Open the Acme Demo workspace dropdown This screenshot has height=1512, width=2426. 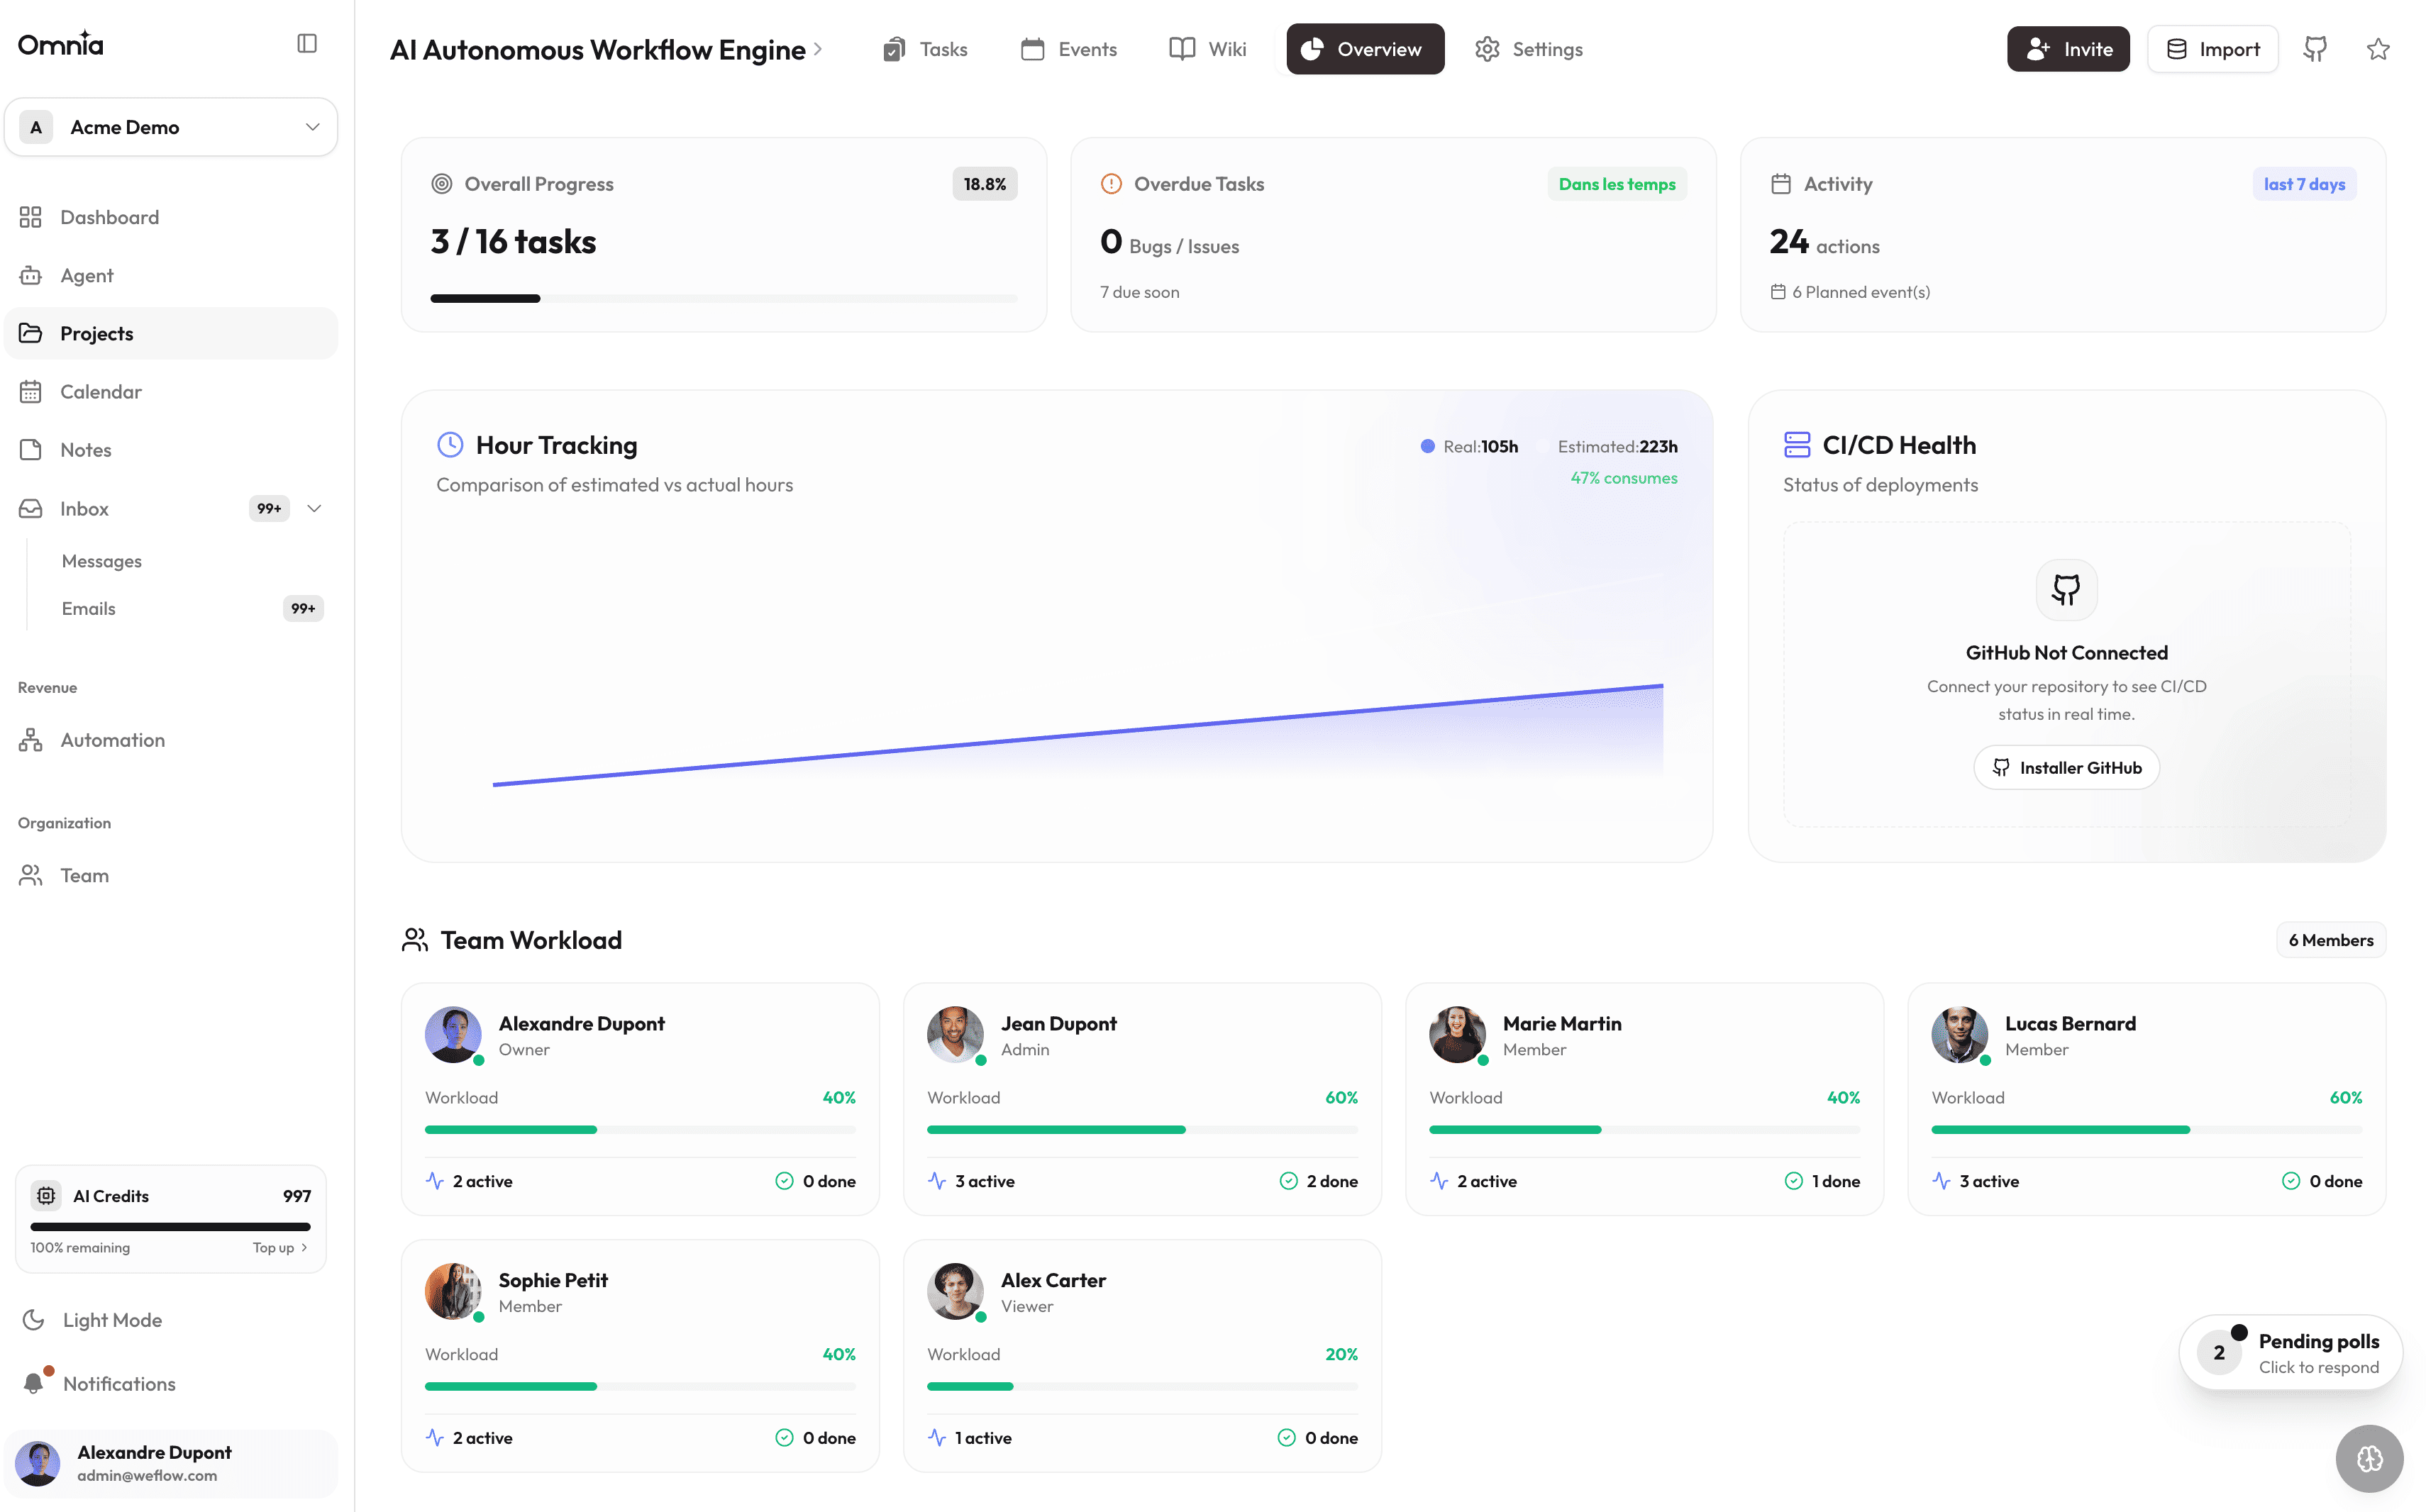[x=171, y=127]
